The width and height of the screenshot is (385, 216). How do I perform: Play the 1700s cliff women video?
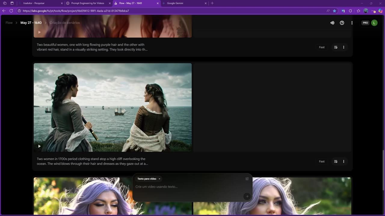pyautogui.click(x=39, y=146)
